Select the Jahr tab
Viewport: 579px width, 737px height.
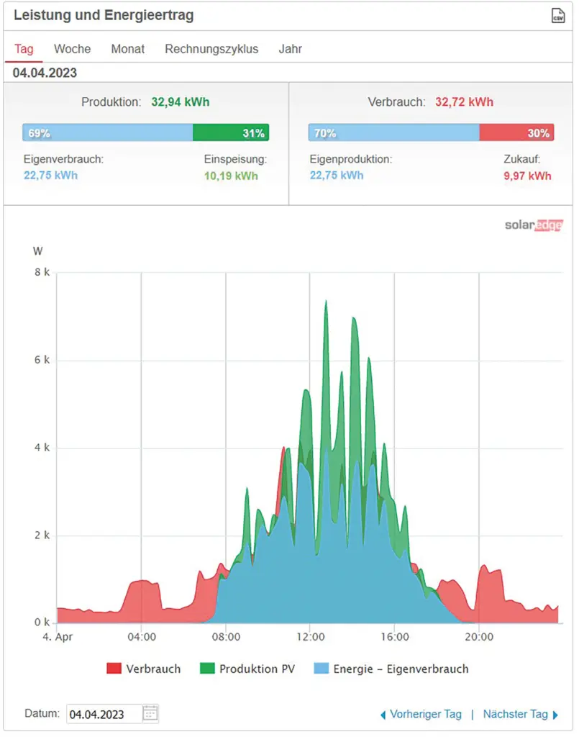pos(290,49)
